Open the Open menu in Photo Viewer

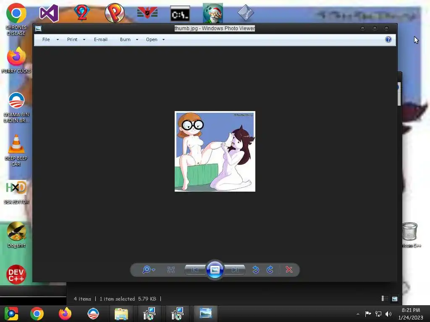coord(152,39)
